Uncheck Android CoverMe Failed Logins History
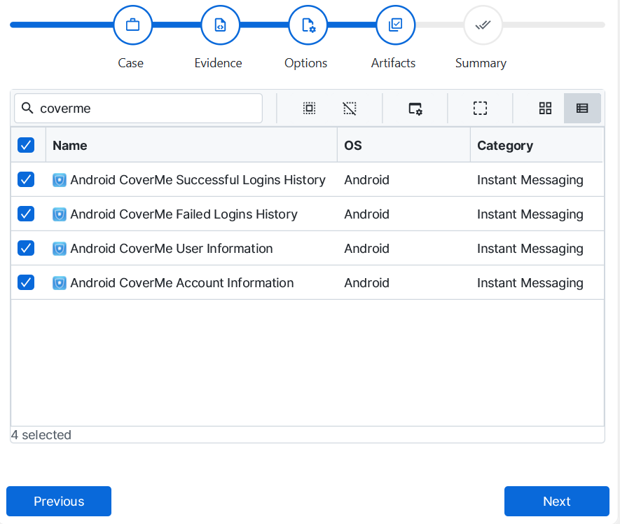620x524 pixels. (x=26, y=214)
